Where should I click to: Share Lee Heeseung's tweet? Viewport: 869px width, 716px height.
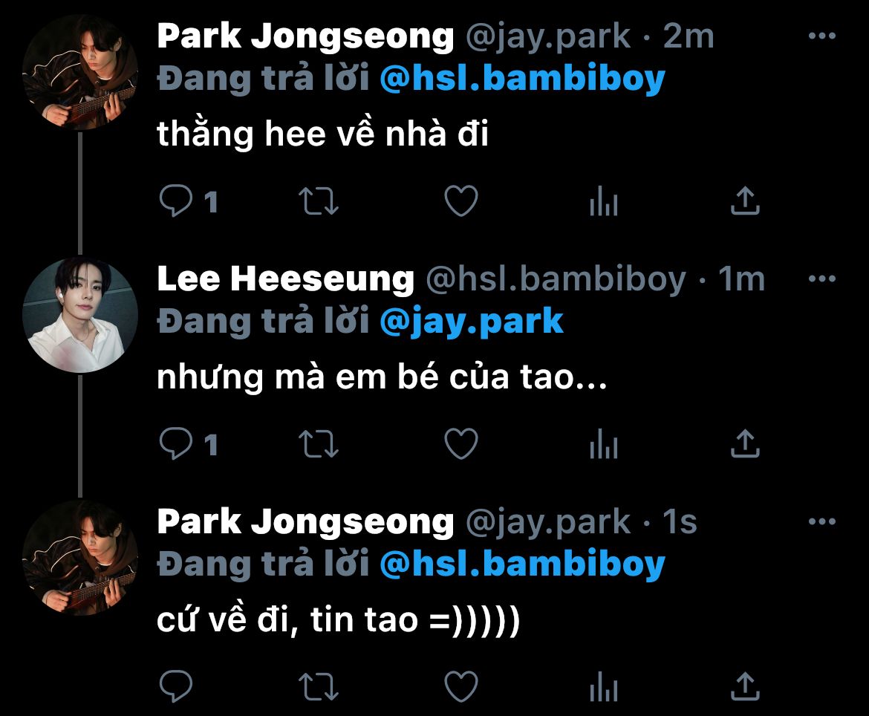(x=746, y=444)
